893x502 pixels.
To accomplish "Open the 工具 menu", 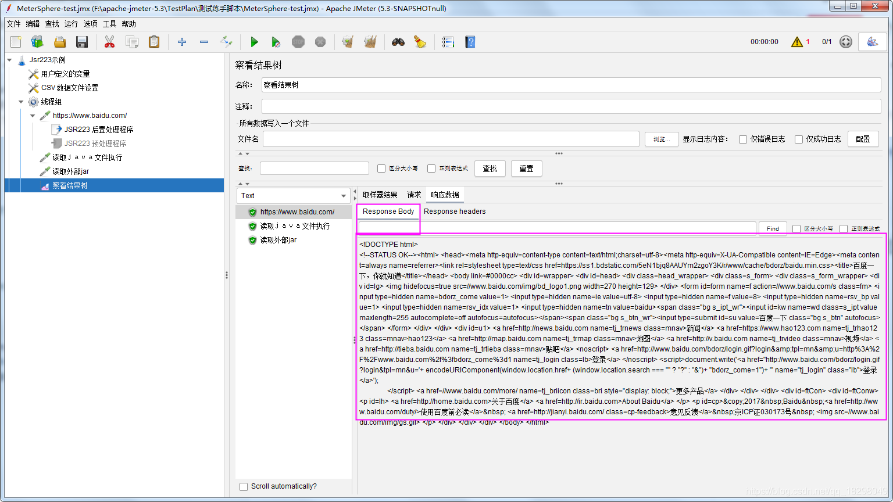I will pyautogui.click(x=109, y=24).
